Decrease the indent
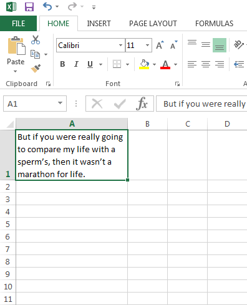The height and width of the screenshot is (305, 247). (239, 64)
